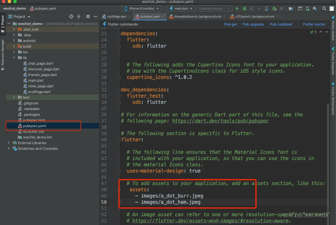
Task: Open the inspection check mark with count 3
Action: pyautogui.click(x=313, y=32)
